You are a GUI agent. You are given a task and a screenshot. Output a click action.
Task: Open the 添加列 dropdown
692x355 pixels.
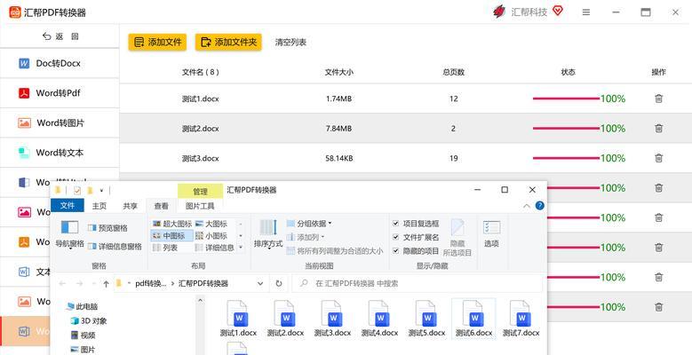tap(306, 237)
